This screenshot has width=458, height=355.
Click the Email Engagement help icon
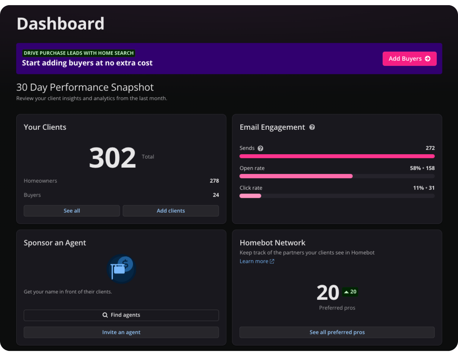pyautogui.click(x=312, y=127)
